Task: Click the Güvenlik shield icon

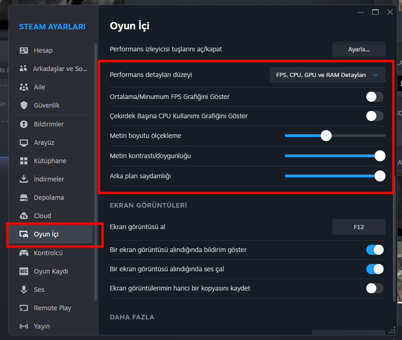Action: point(24,105)
